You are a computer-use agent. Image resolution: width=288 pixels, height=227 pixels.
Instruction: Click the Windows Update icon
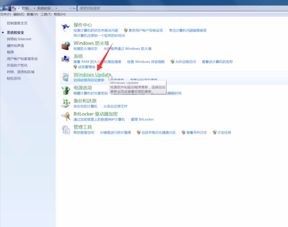click(66, 77)
